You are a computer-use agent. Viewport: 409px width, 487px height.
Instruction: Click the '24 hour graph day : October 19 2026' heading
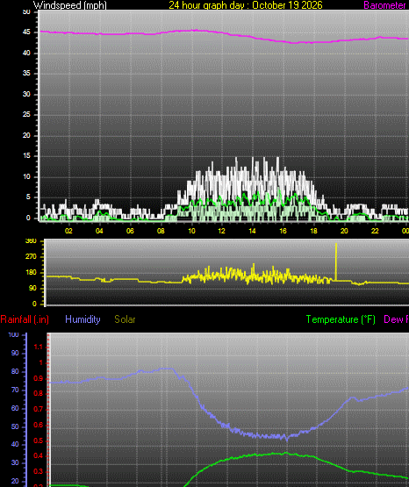point(246,5)
